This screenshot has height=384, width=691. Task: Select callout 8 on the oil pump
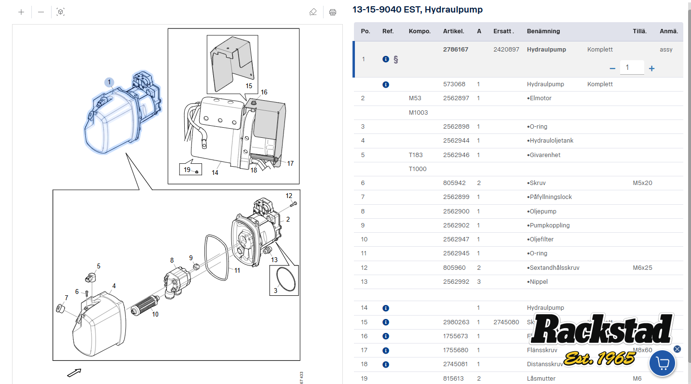tap(172, 260)
